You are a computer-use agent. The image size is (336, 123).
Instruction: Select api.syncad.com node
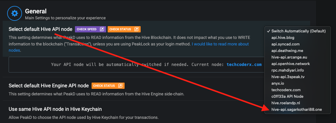(285, 44)
